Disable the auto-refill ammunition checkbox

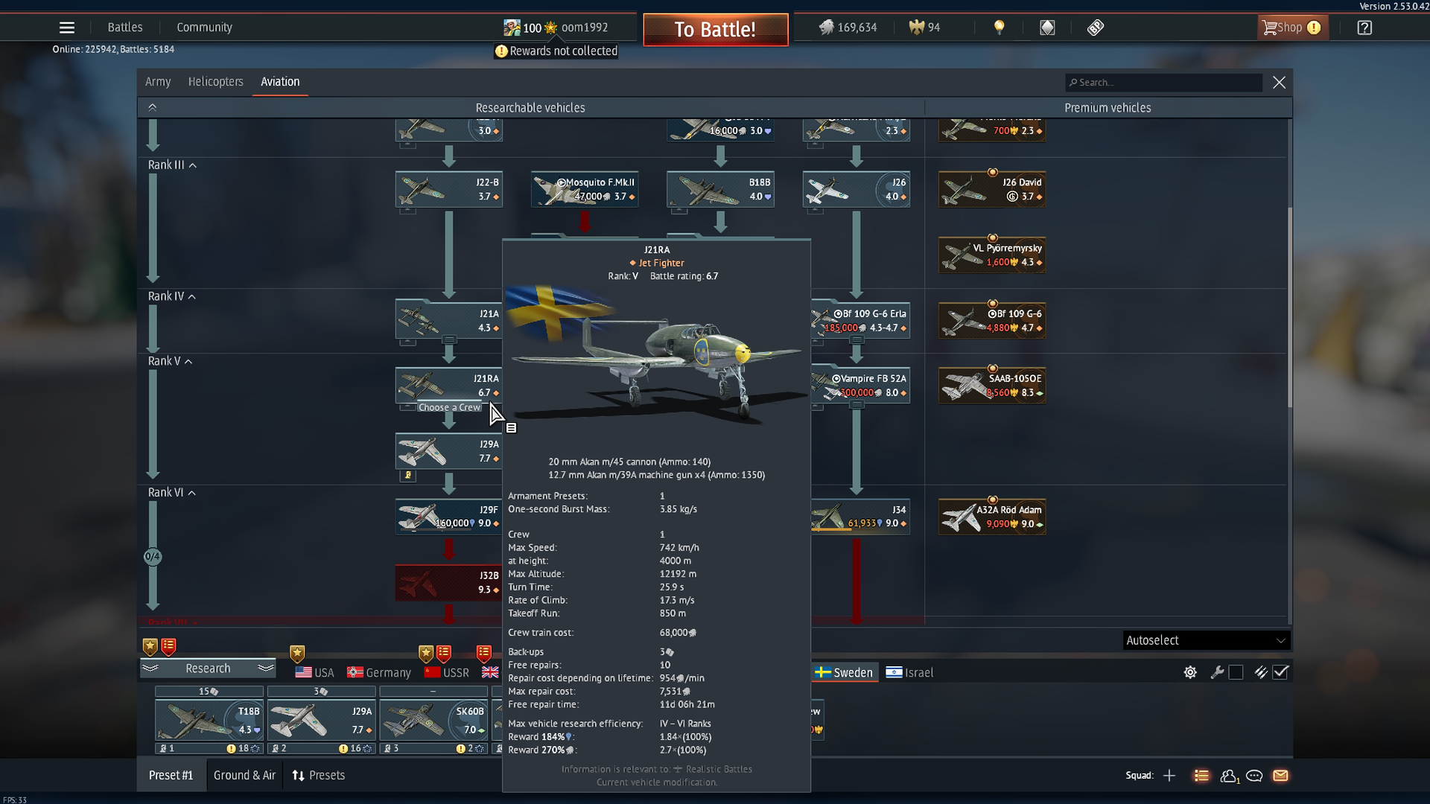click(x=1281, y=672)
